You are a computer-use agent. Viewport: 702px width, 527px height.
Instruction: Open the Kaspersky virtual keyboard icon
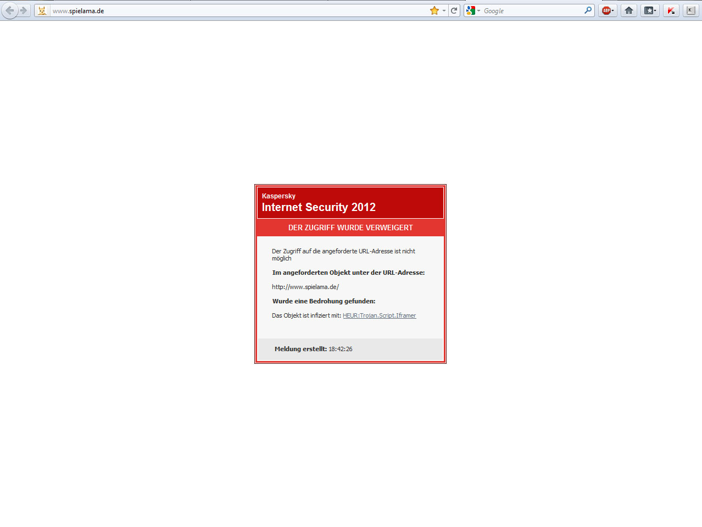coord(691,10)
